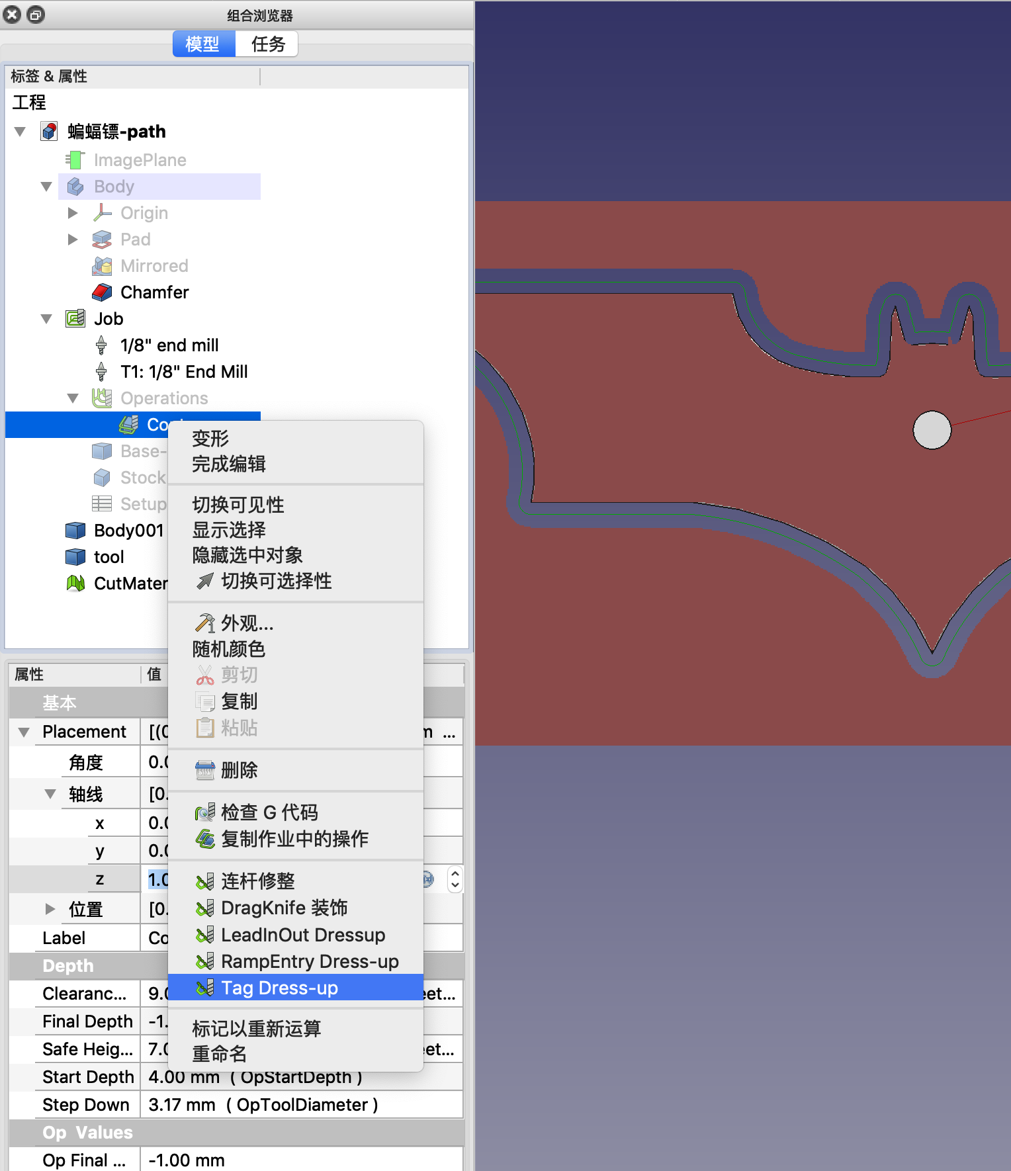This screenshot has height=1171, width=1011.
Task: Collapse the Body tree node
Action: [x=46, y=187]
